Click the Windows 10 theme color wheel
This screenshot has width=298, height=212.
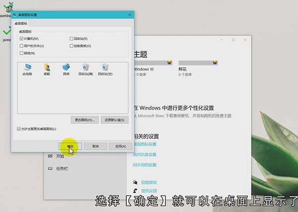click(169, 62)
